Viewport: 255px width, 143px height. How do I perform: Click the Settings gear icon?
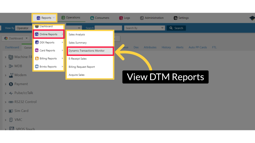tap(175, 18)
